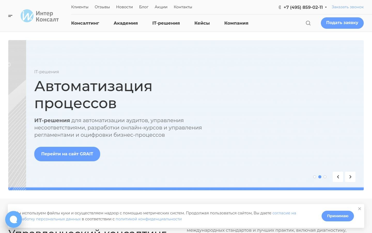Image resolution: width=372 pixels, height=233 pixels.
Task: Open the Новости link
Action: pos(125,7)
